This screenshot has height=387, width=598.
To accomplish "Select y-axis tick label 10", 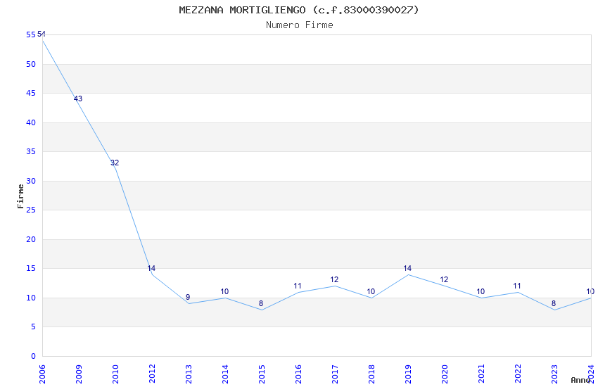I will (31, 298).
